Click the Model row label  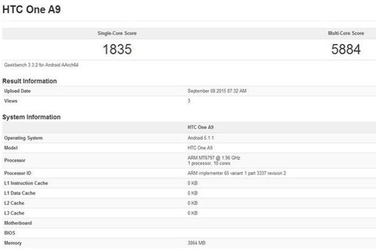(x=12, y=147)
